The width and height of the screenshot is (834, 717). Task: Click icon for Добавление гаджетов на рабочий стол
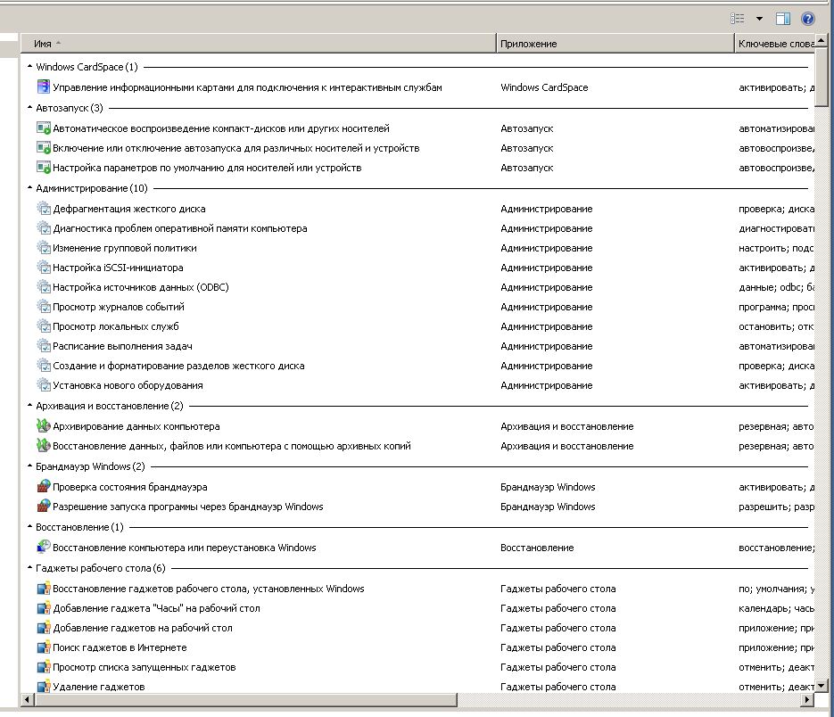(44, 628)
